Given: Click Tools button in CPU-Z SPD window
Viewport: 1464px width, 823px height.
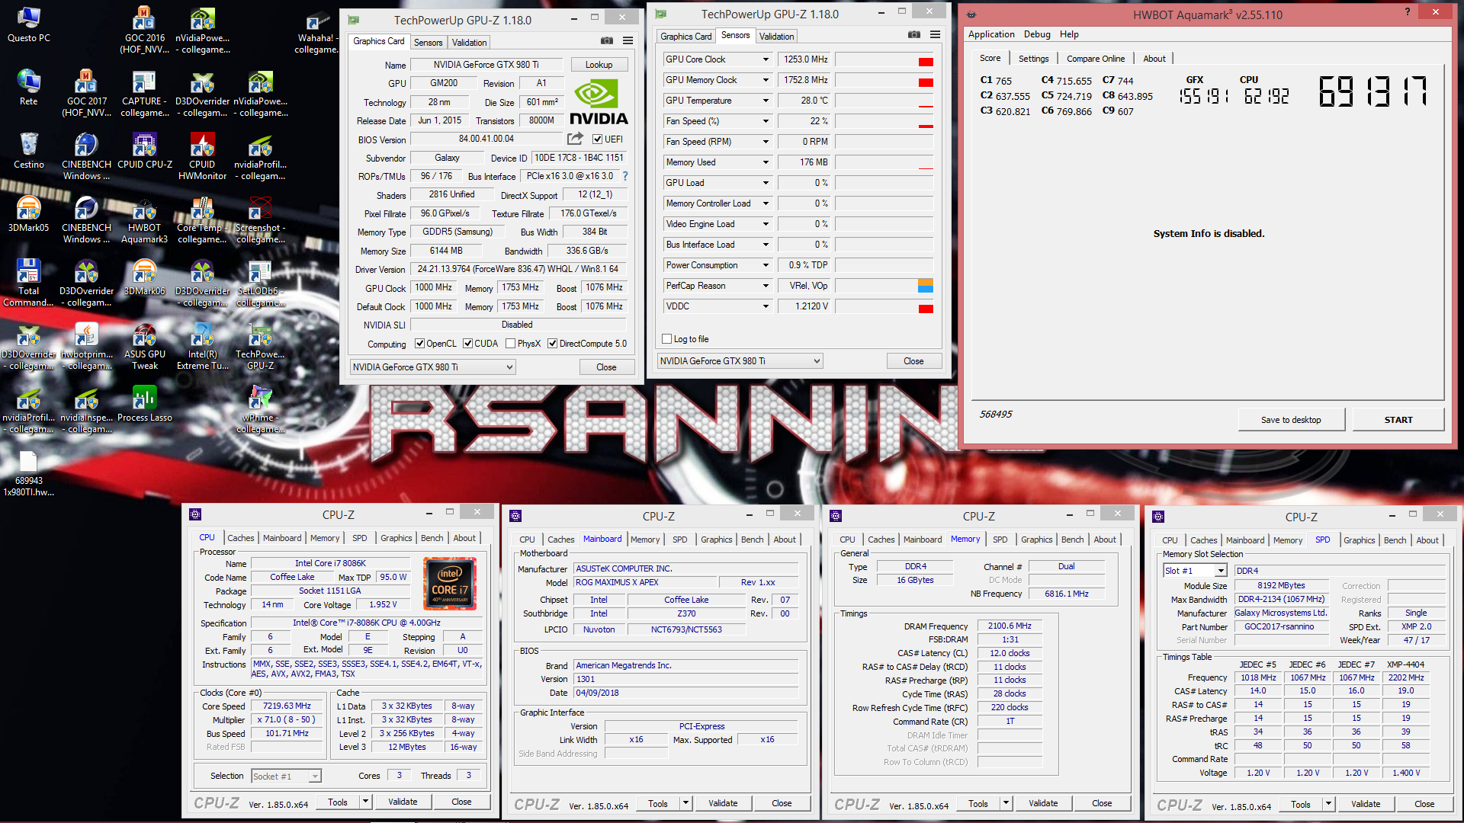Looking at the screenshot, I should pos(1301,804).
